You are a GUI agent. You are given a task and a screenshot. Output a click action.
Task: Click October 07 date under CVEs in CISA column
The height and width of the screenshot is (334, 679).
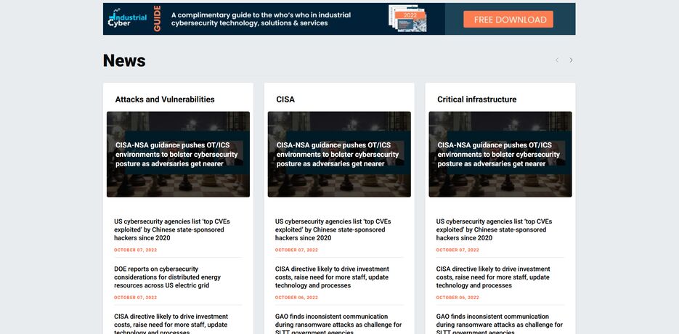[296, 250]
